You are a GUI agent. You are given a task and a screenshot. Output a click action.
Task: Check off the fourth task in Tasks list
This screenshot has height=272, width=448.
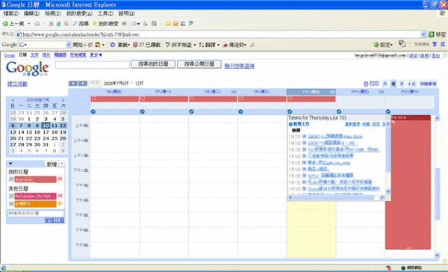coord(305,156)
